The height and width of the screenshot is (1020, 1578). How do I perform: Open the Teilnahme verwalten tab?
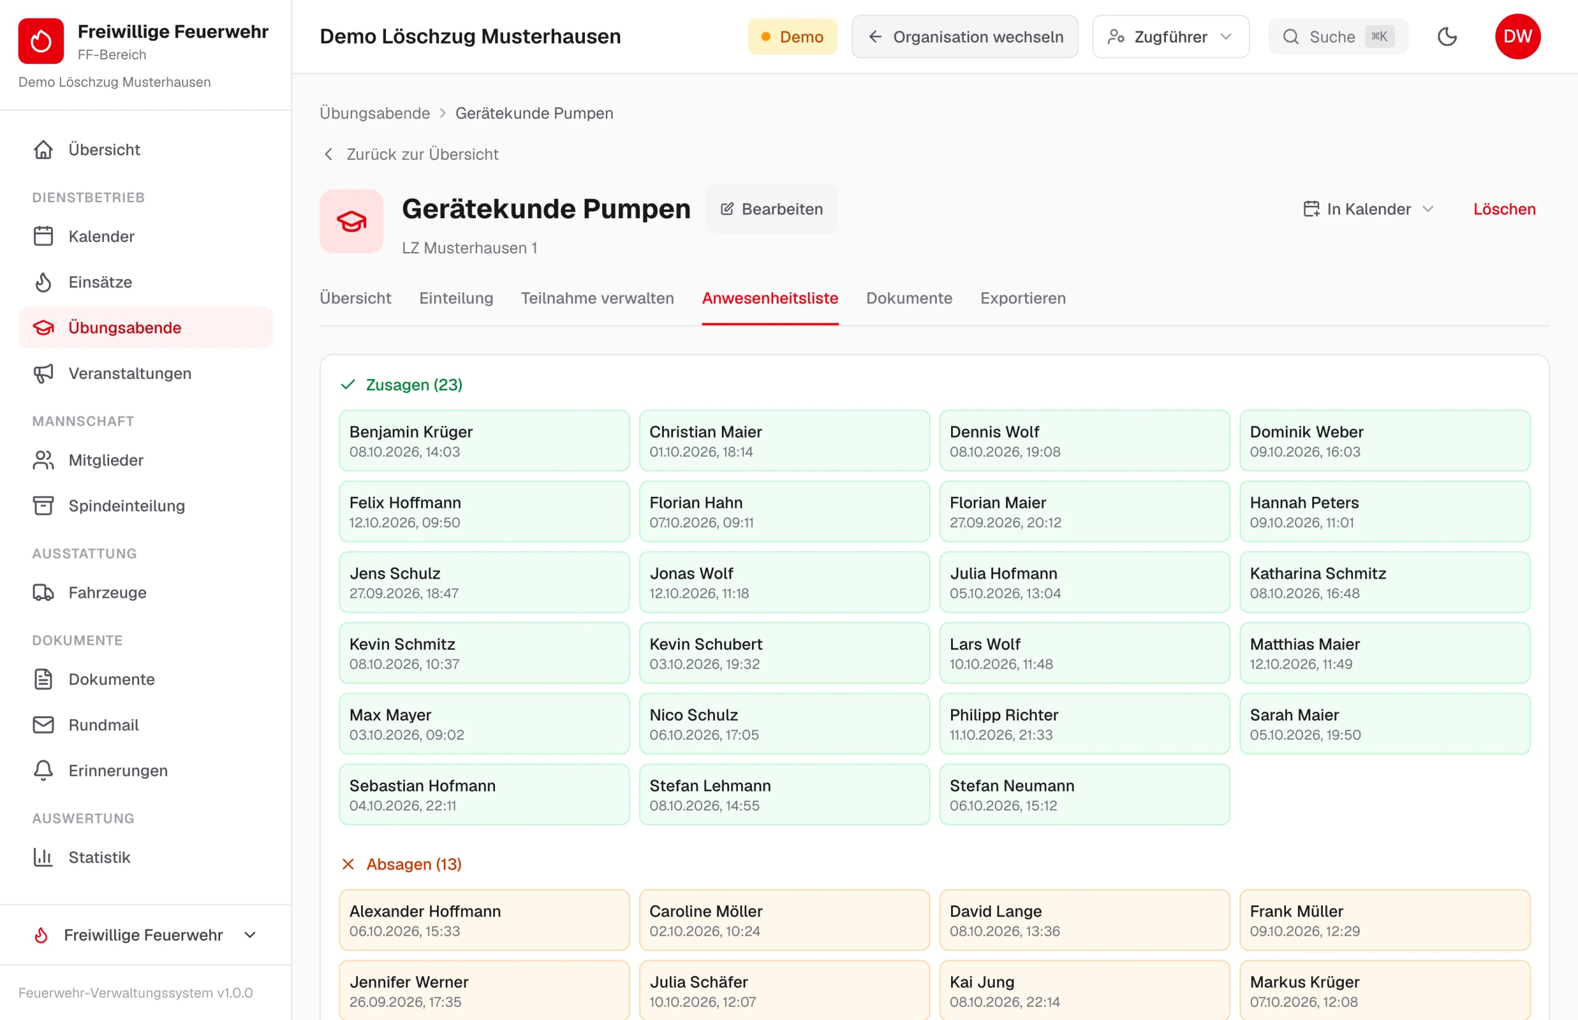pyautogui.click(x=597, y=298)
